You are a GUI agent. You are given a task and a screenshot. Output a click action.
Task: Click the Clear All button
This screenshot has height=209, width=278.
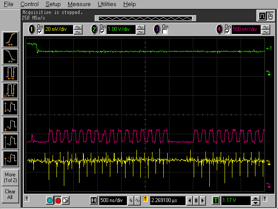pos(10,195)
